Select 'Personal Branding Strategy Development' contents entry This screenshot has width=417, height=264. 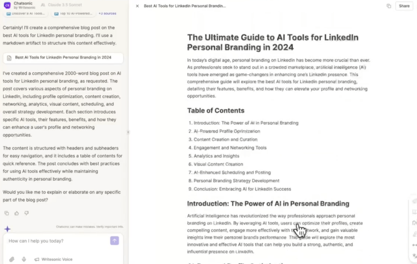pyautogui.click(x=237, y=181)
